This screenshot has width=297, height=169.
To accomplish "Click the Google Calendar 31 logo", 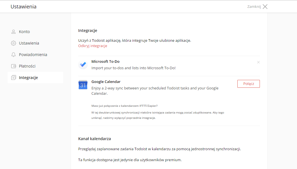I will click(x=83, y=85).
